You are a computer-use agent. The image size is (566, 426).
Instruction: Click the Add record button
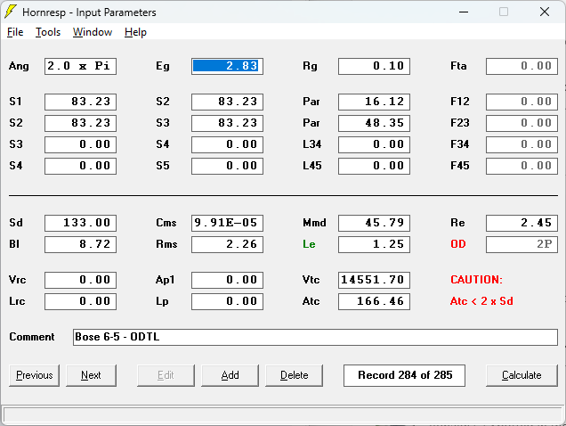pos(230,375)
